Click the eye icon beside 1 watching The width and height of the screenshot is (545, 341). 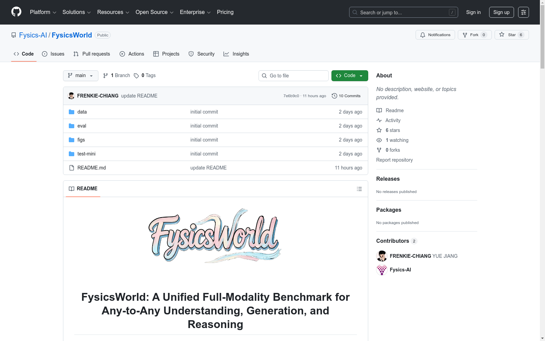(x=379, y=140)
